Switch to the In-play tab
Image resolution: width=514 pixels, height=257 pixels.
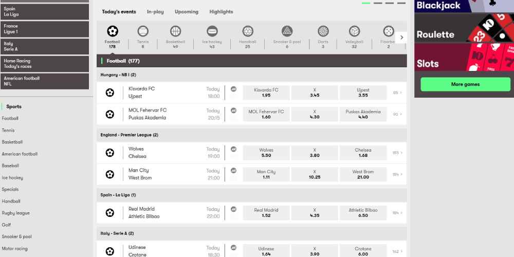[155, 12]
